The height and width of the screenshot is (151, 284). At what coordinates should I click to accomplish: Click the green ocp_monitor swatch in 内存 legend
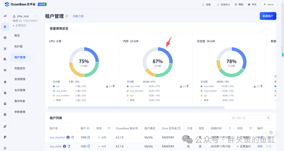(x=128, y=91)
